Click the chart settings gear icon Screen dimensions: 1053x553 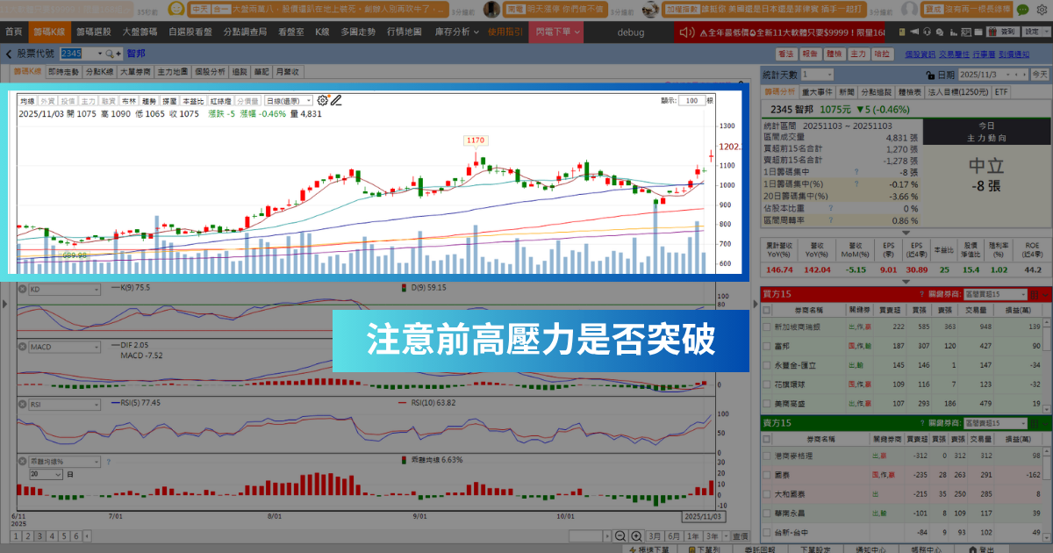pos(322,99)
